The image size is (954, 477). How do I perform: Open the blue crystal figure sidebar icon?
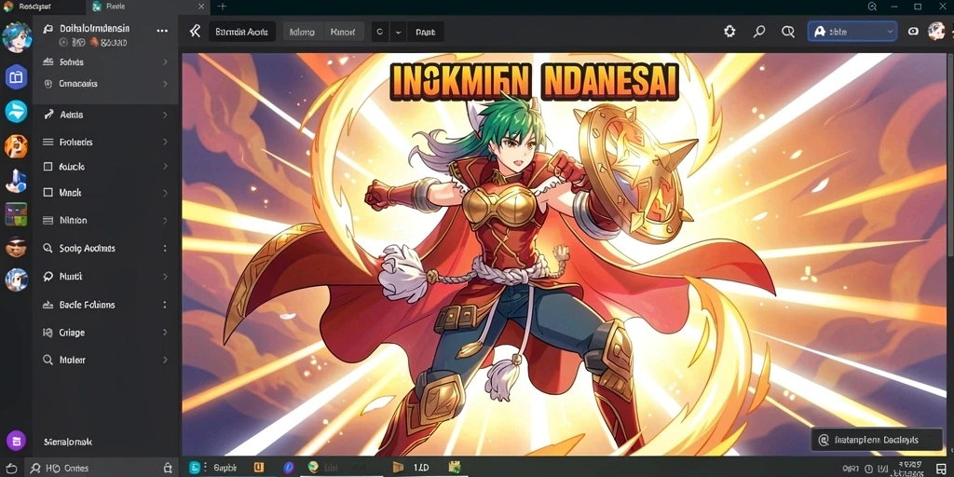16,180
